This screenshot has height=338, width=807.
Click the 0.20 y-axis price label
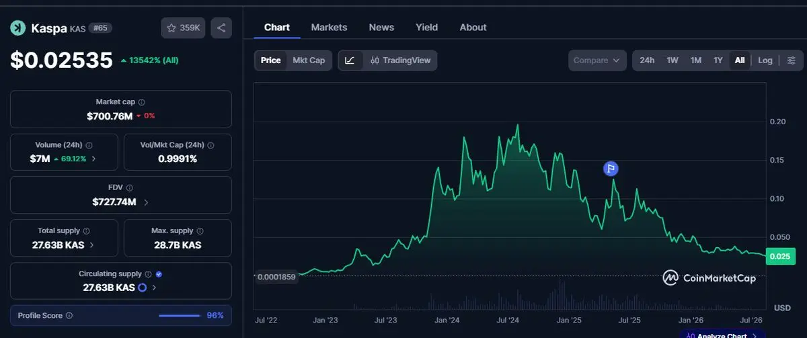pos(777,122)
